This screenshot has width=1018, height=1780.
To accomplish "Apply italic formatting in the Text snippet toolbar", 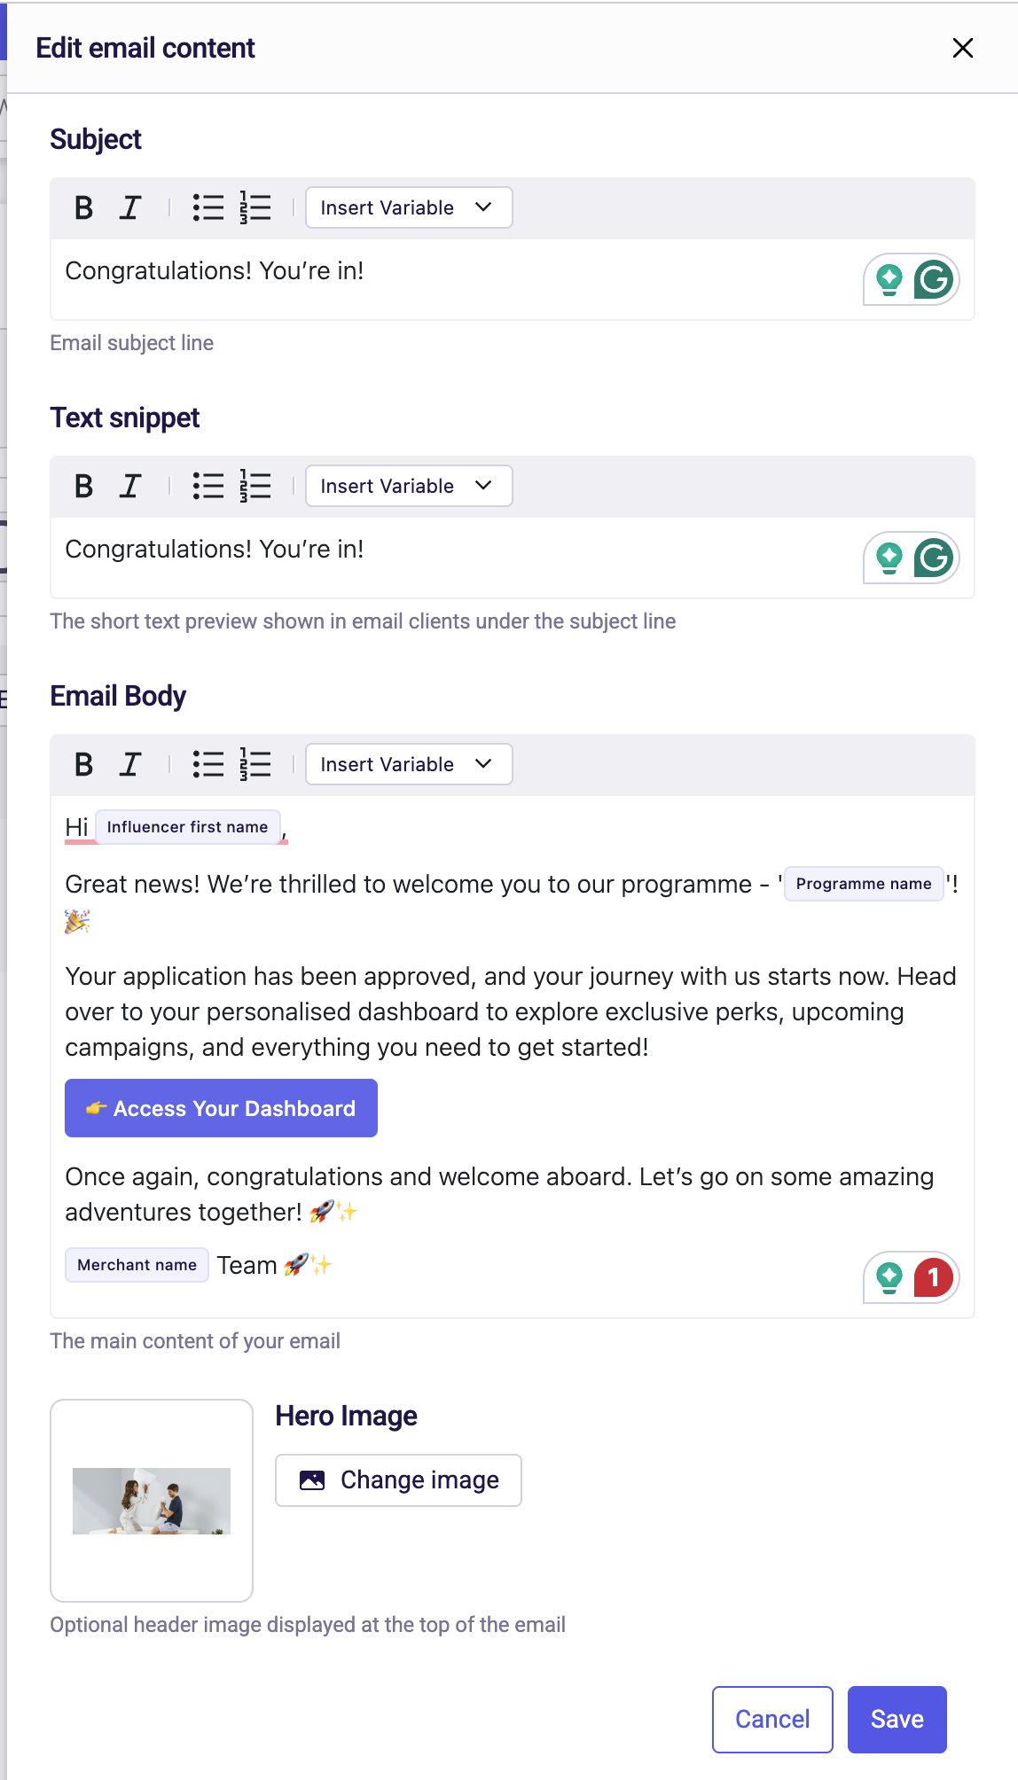I will point(129,485).
